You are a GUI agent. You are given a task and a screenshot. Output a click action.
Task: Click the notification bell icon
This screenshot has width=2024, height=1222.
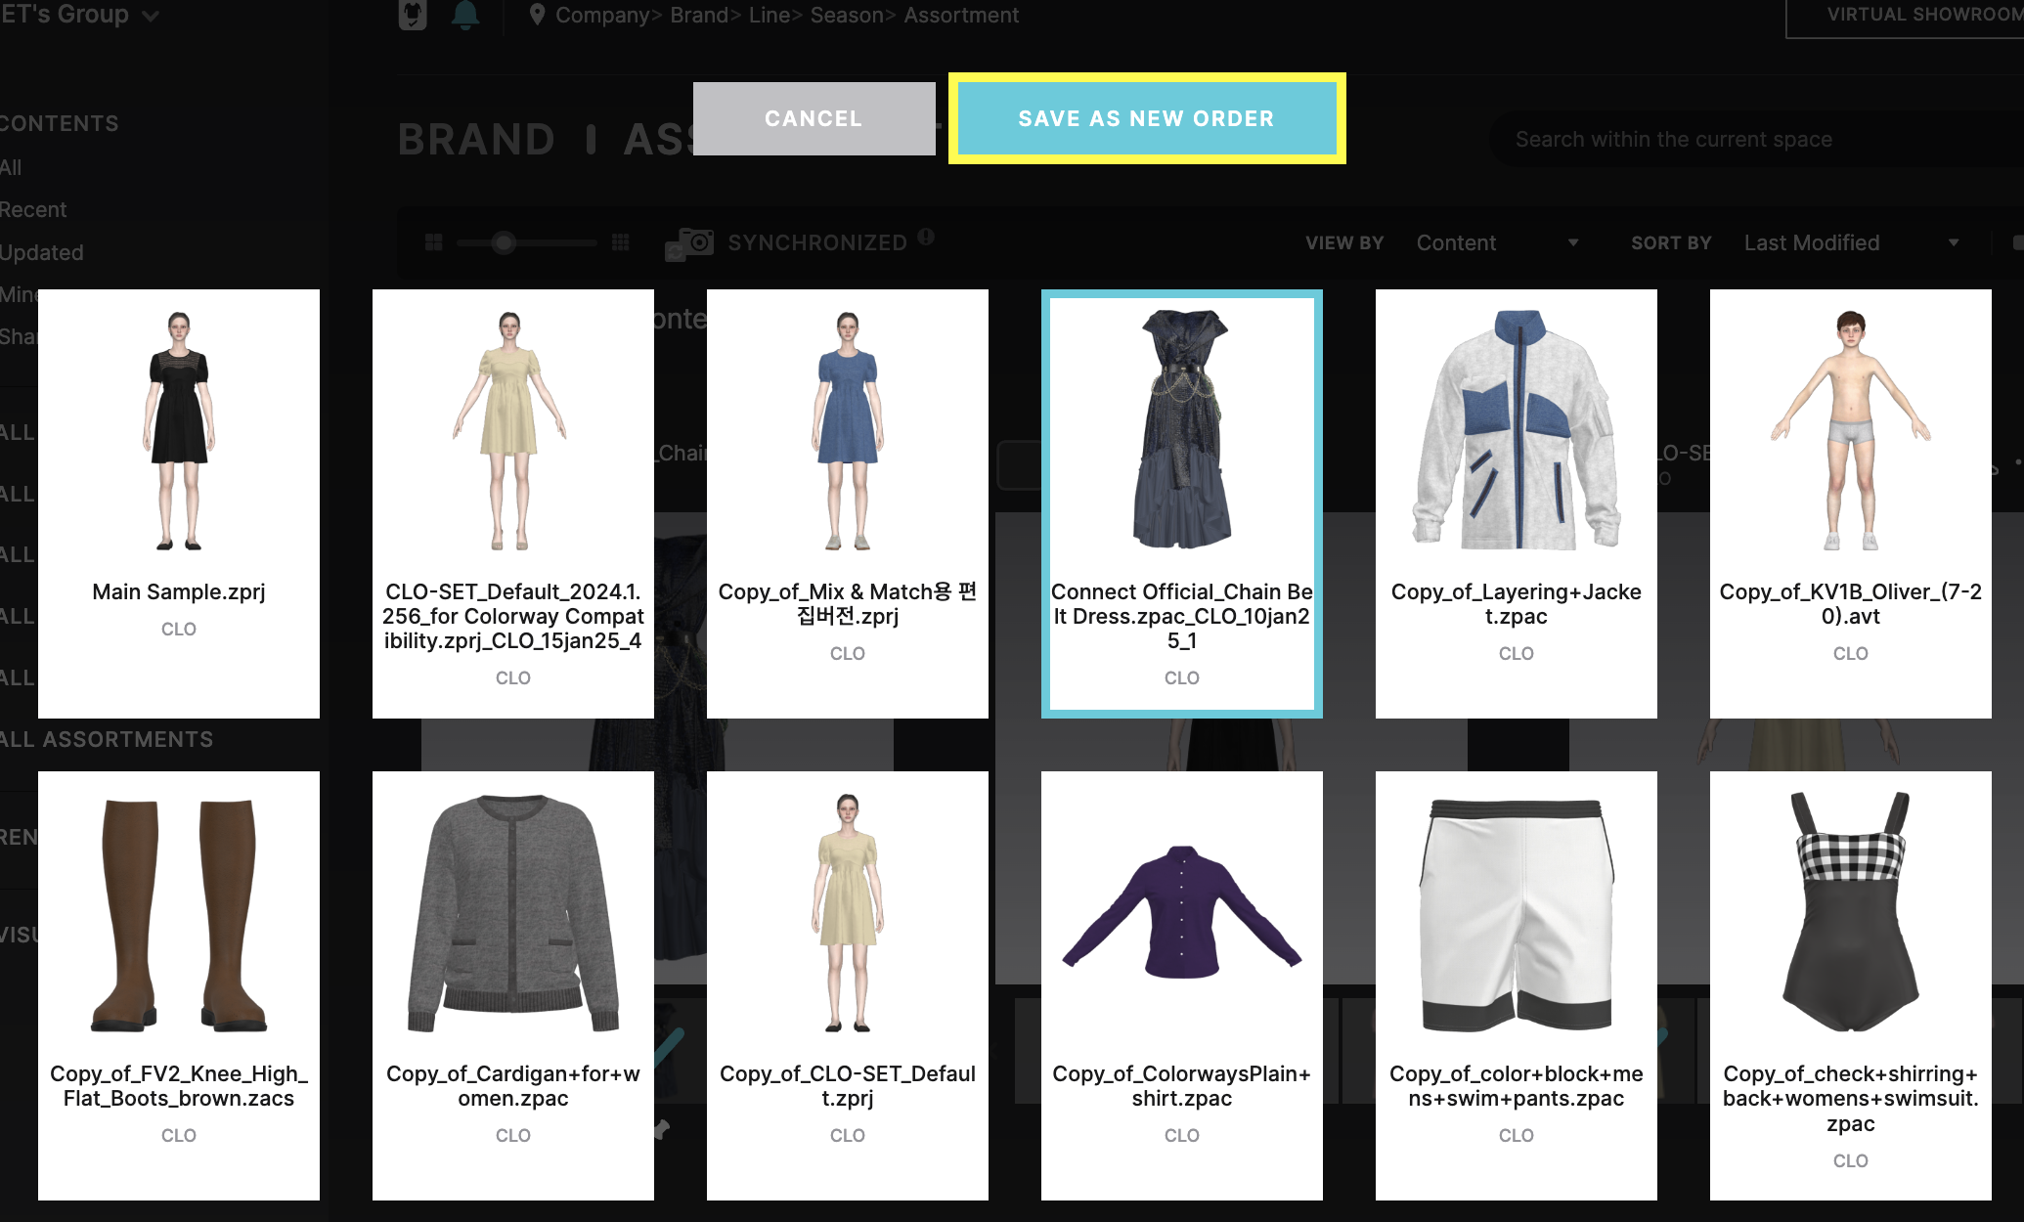465,15
